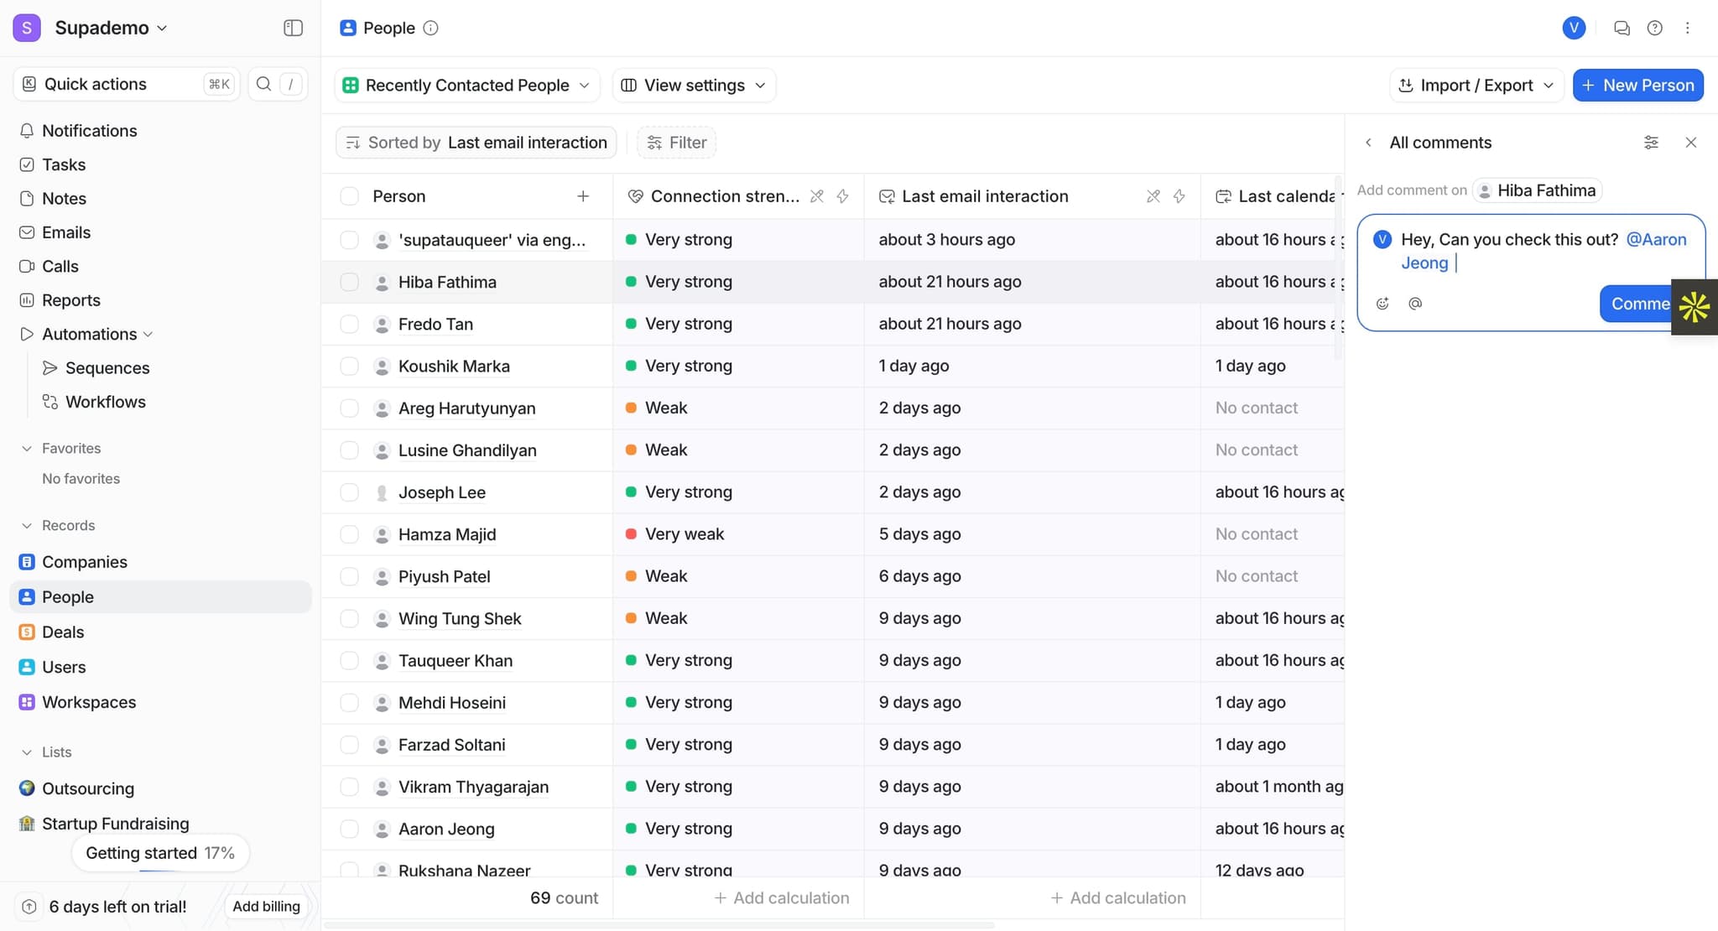Click the info icon next to the People title
1718x931 pixels.
430,28
